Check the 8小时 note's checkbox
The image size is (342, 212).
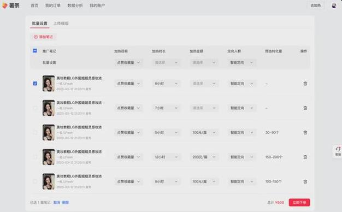coord(35,181)
